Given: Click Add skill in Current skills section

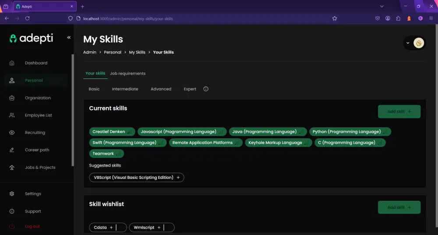Looking at the screenshot, I should (399, 112).
